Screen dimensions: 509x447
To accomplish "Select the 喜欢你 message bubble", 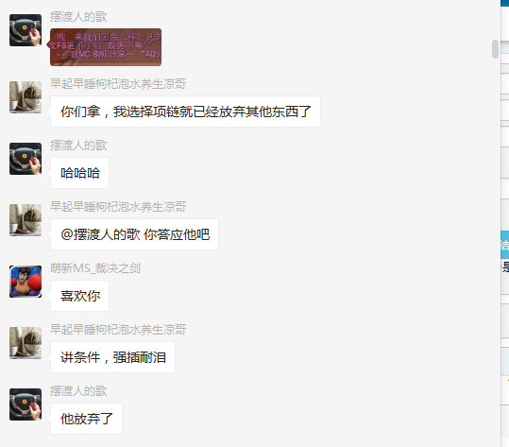I will [x=80, y=296].
